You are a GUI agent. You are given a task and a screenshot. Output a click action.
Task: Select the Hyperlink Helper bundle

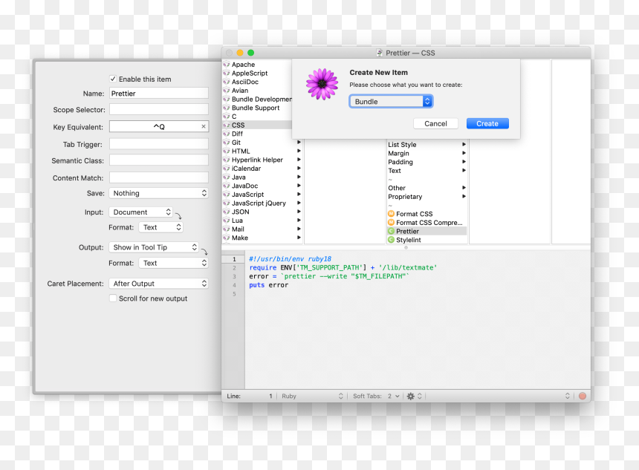257,160
